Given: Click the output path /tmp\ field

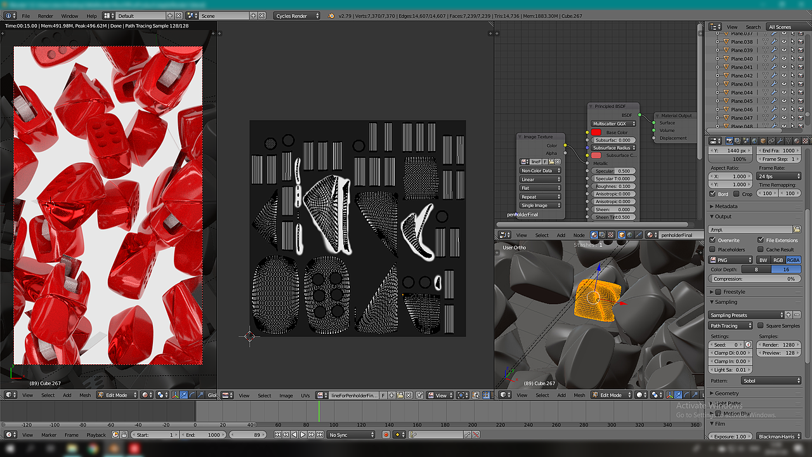Looking at the screenshot, I should point(751,229).
